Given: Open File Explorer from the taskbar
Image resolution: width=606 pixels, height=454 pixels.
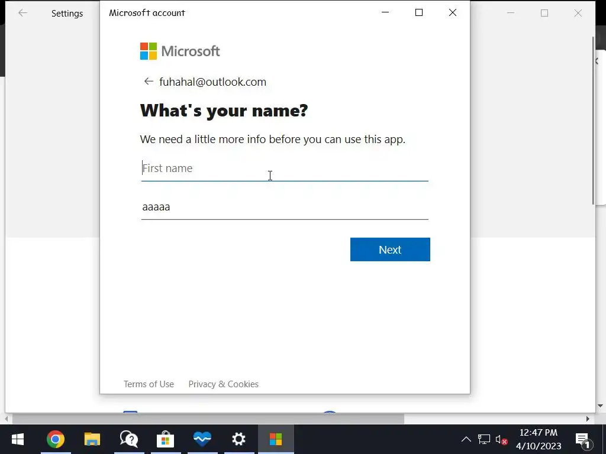Looking at the screenshot, I should [x=92, y=439].
